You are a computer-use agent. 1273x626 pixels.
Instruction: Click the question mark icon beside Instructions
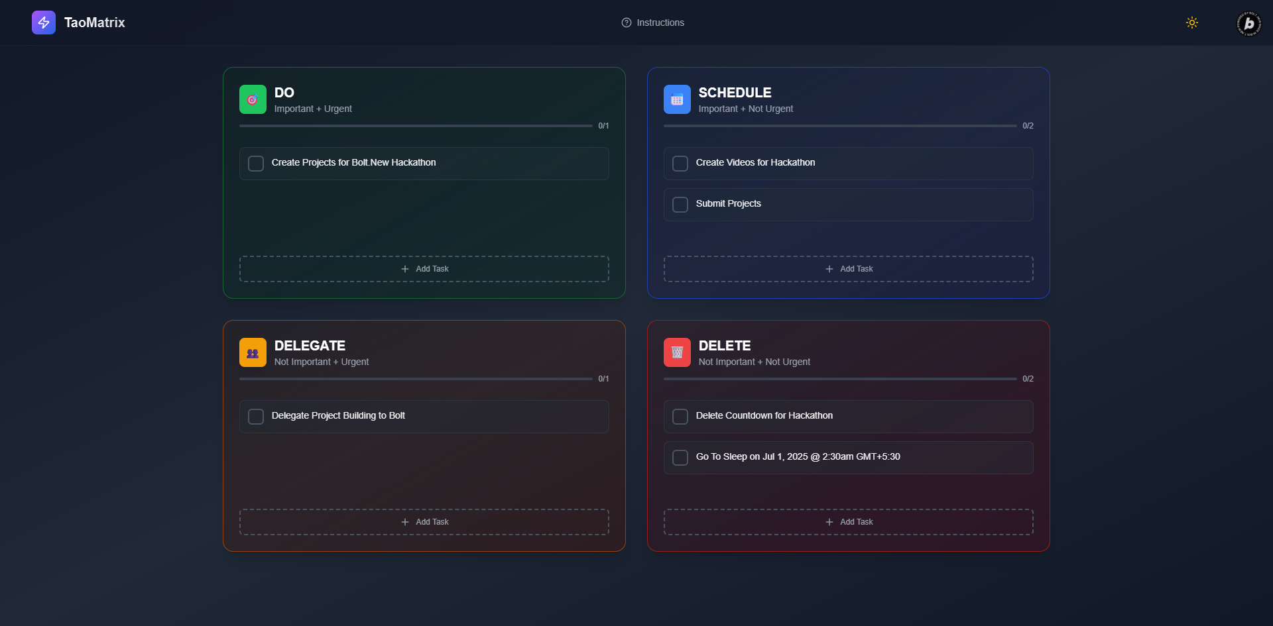626,22
